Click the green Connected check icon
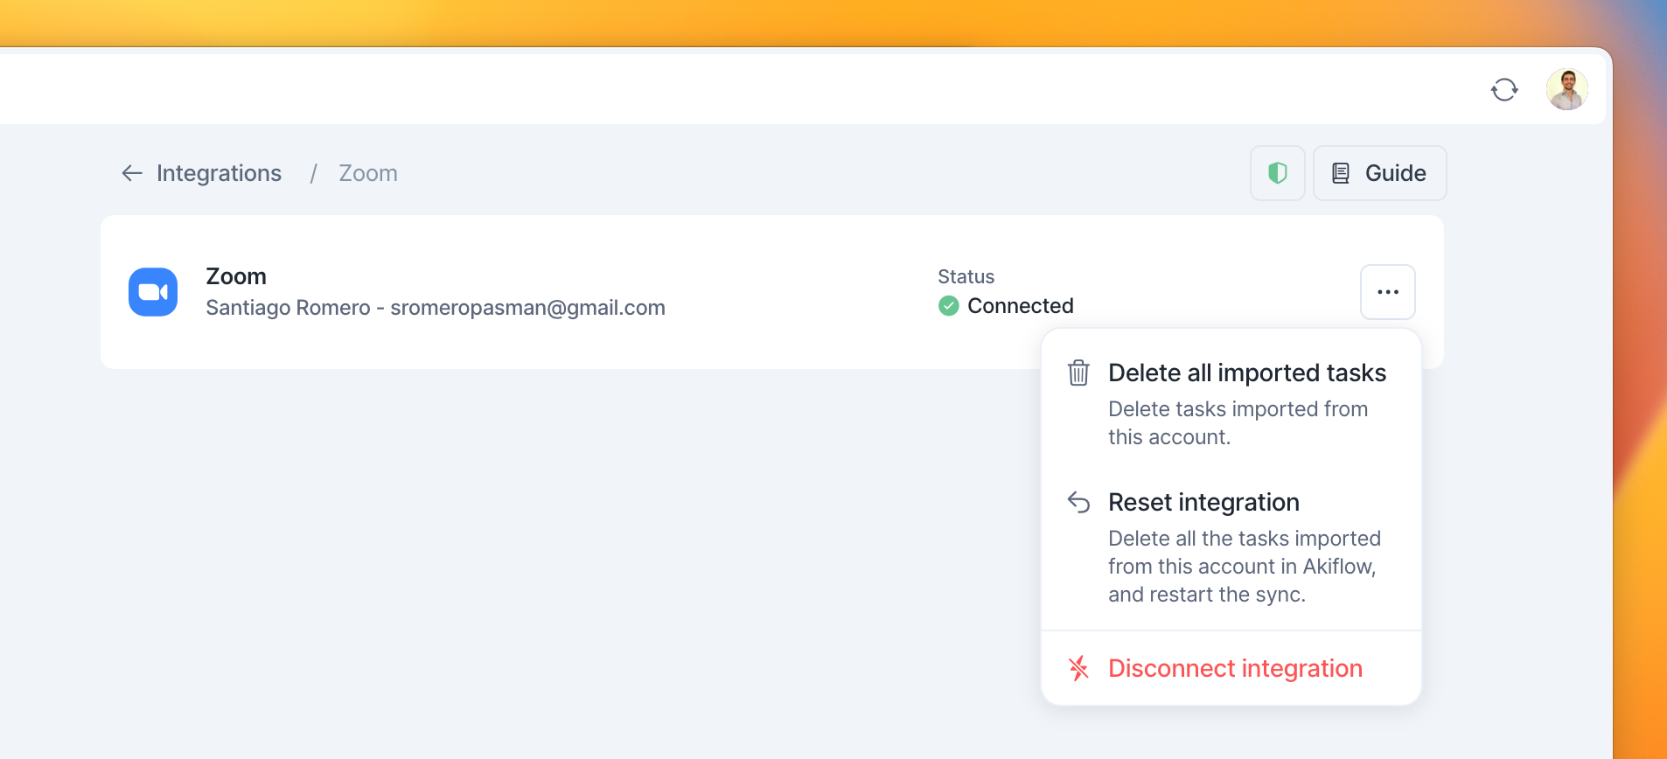1667x759 pixels. coord(949,306)
